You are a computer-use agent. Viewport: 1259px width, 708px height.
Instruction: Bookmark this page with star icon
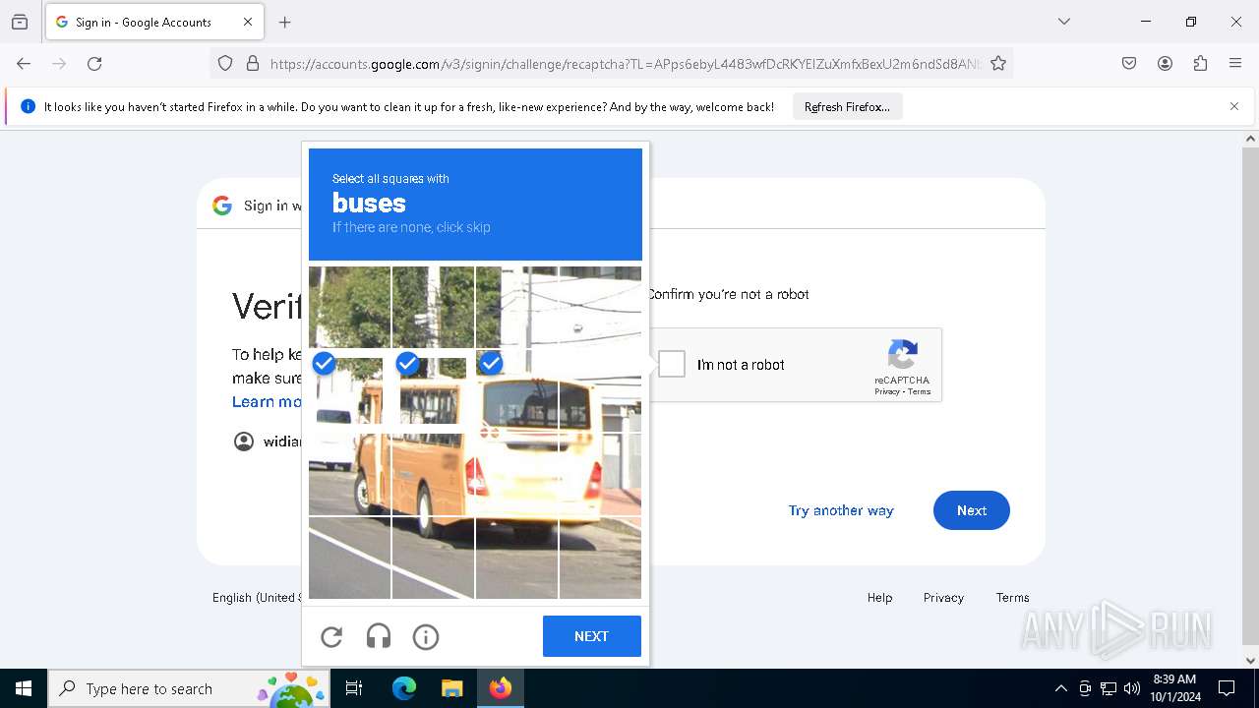pyautogui.click(x=998, y=64)
